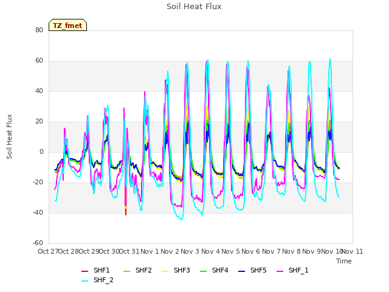Image resolution: width=389 pixels, height=292 pixels.
Task: Click the Nov 3 x-axis tick label
Action: coord(190,251)
